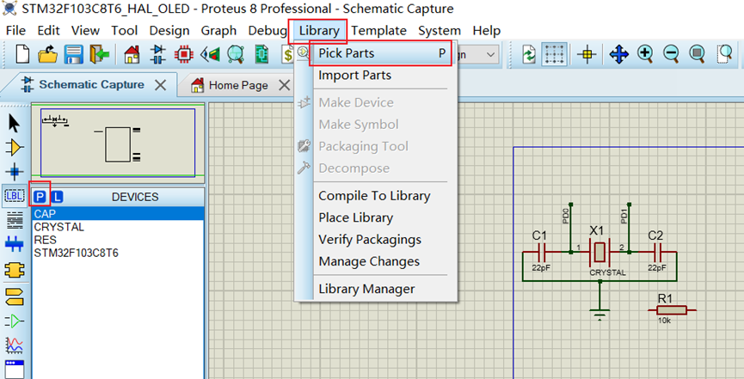Select the Junction Dot Mode tool

15,172
